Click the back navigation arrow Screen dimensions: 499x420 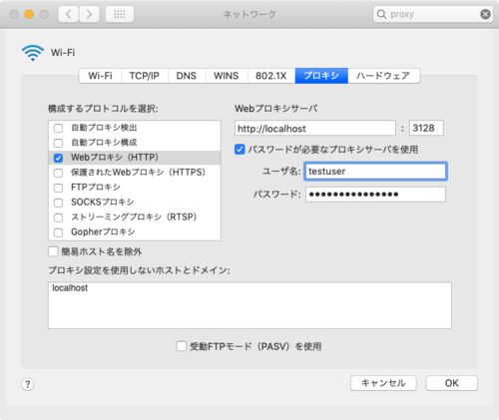coord(69,14)
